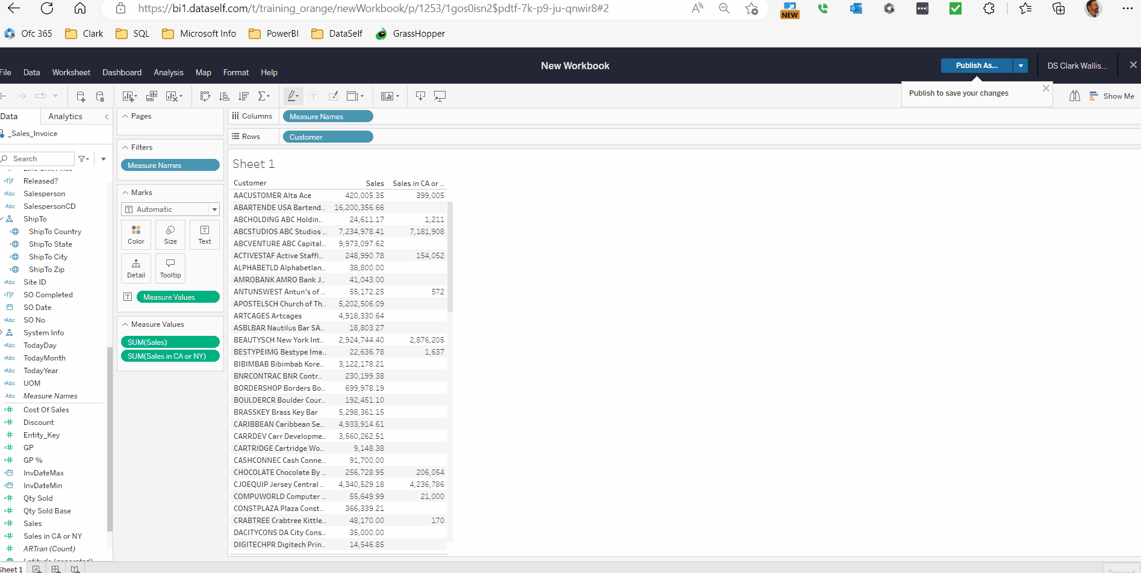Open the Color marks card
The width and height of the screenshot is (1141, 573).
point(136,235)
